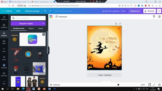
Task: Open the grid view pages icon
Action: (149, 85)
